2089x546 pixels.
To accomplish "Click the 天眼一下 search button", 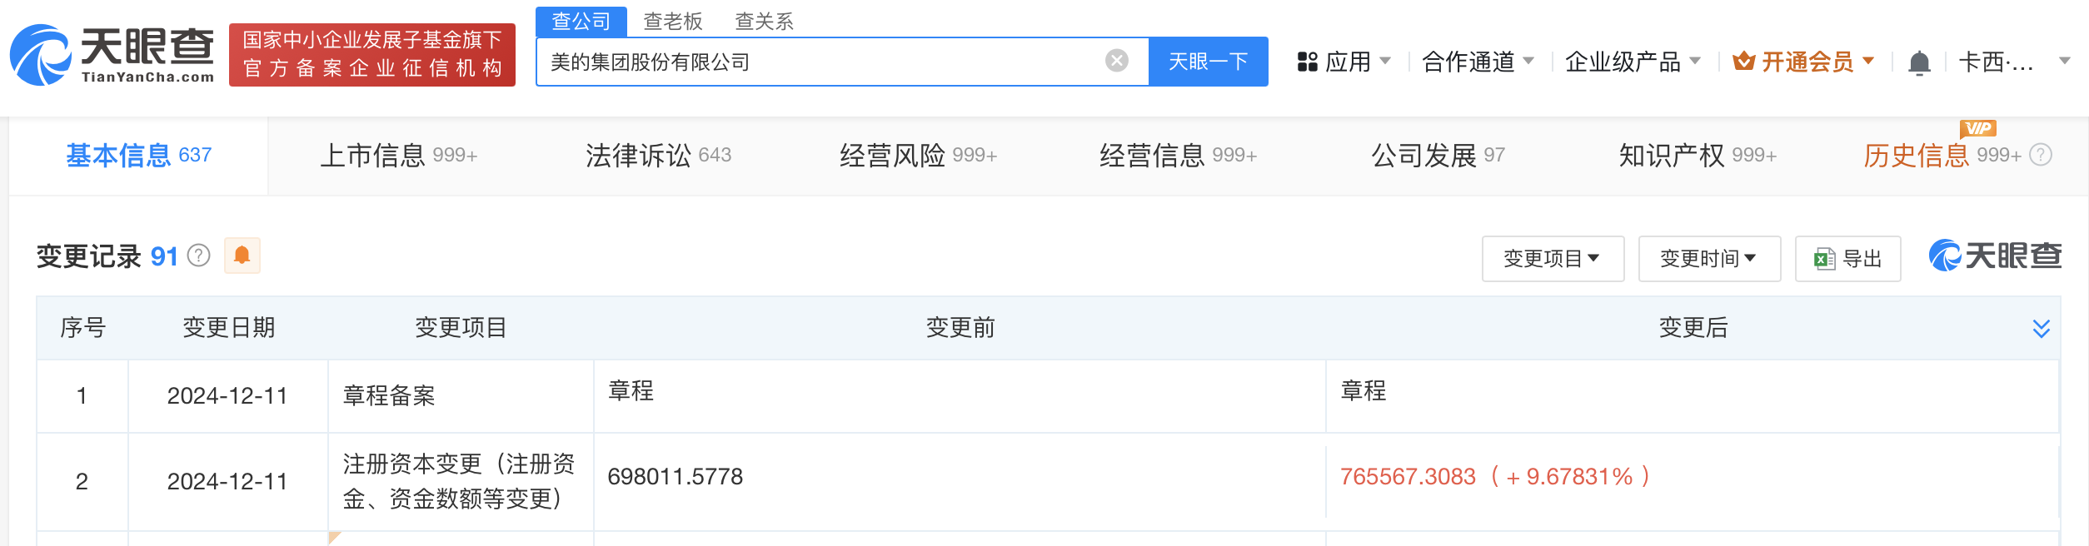I will [1208, 62].
